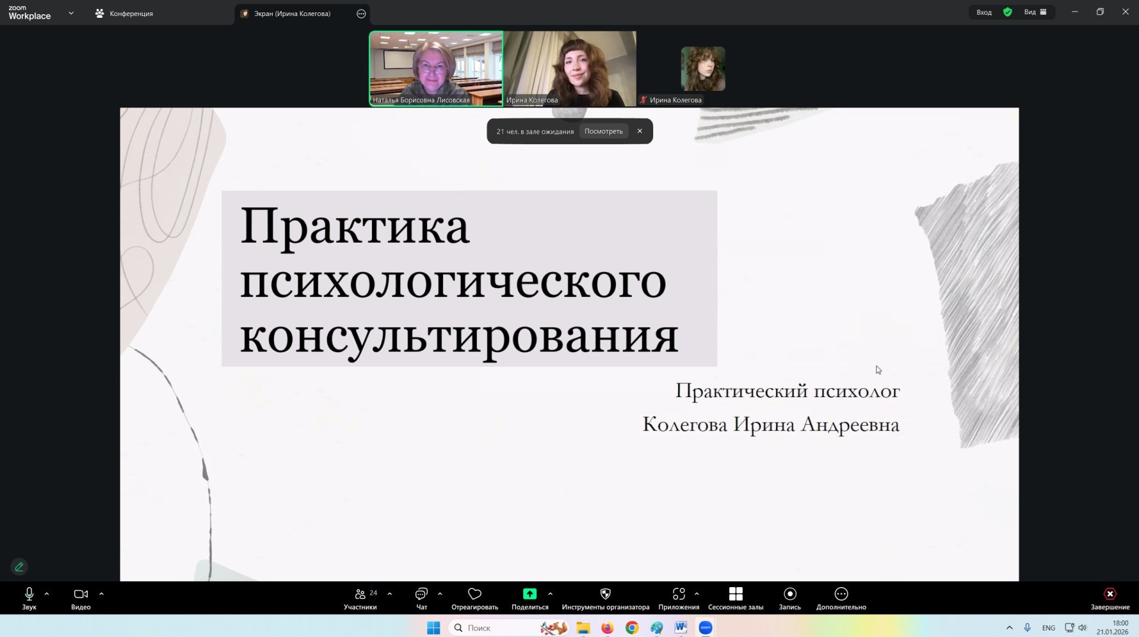Open the Участники participants panel
Image resolution: width=1139 pixels, height=637 pixels.
(x=360, y=598)
